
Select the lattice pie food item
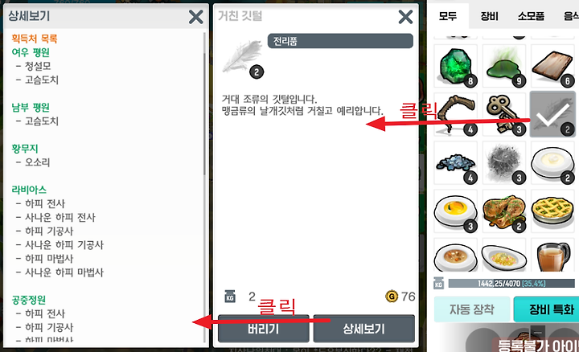tap(552, 211)
